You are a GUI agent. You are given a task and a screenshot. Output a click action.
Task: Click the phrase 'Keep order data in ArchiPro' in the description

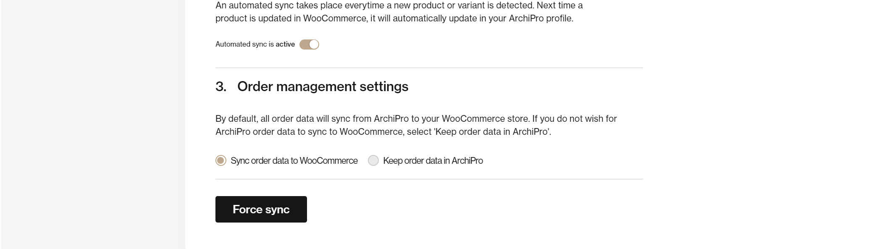[x=492, y=132]
